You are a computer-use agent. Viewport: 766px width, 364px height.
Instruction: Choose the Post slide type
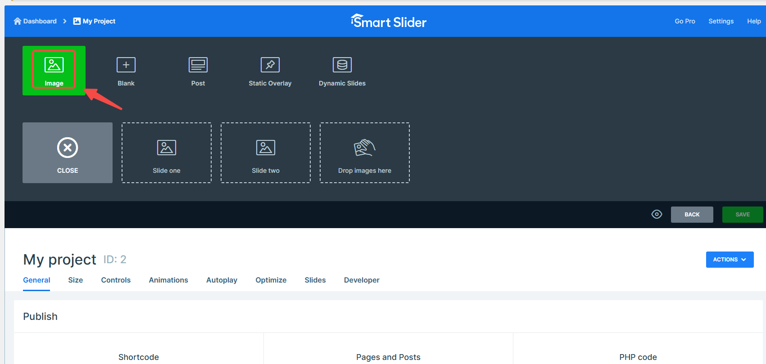click(x=198, y=71)
